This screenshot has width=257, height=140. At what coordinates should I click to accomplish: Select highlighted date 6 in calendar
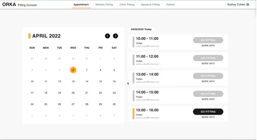coord(73,70)
